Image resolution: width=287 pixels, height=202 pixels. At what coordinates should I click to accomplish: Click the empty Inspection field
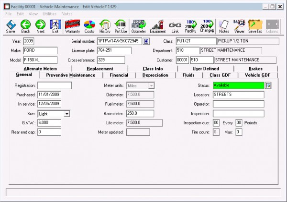point(239,114)
